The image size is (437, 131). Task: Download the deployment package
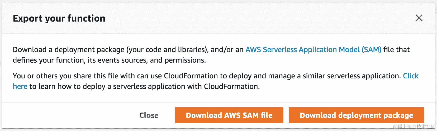pos(356,115)
